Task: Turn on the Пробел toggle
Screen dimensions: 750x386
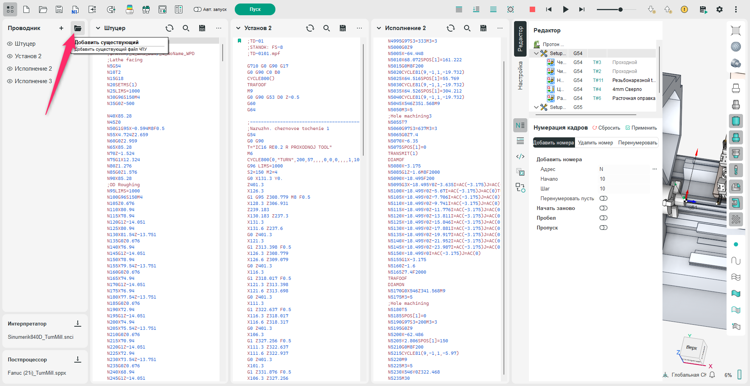Action: click(x=604, y=218)
